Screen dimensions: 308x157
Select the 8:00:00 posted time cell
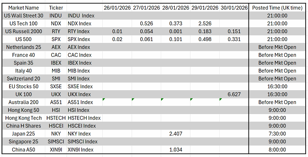[x=277, y=149]
